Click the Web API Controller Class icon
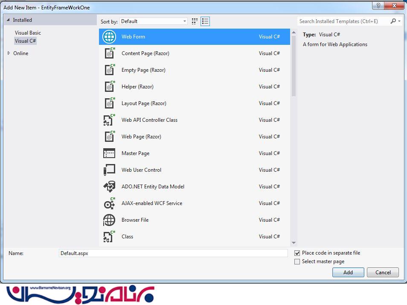Screen dimensions: 407x305 (109, 120)
